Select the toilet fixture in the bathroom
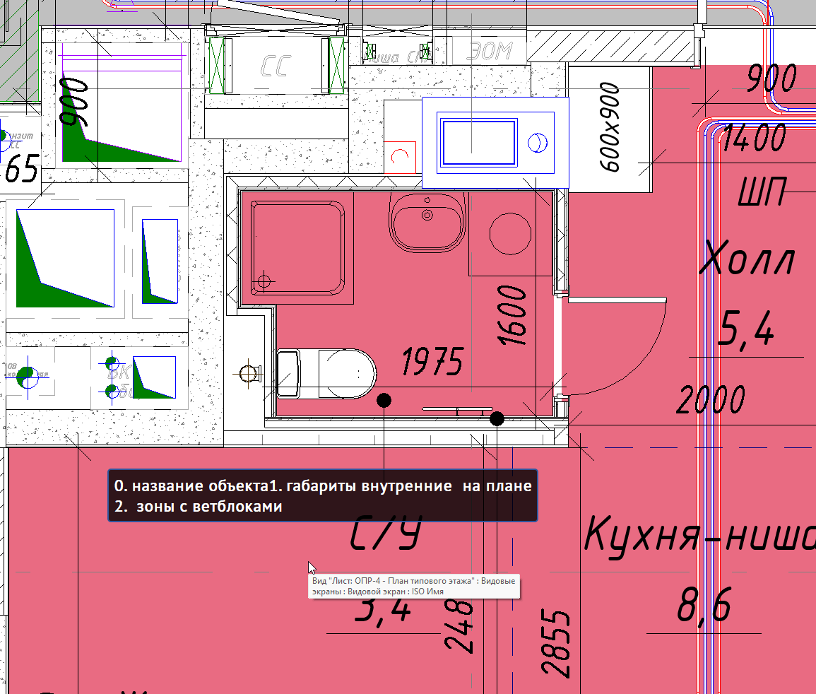The image size is (816, 694). coord(326,374)
